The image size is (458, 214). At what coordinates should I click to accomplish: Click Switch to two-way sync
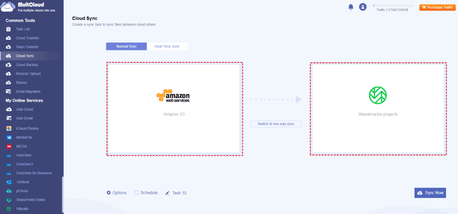pos(276,124)
